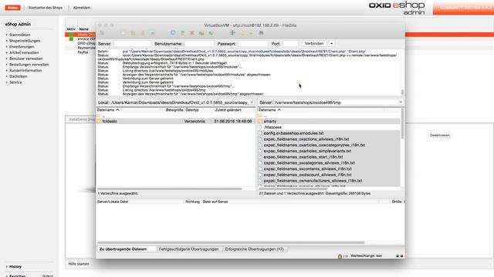The height and width of the screenshot is (277, 494).
Task: Expand Kundeninformation menu entry
Action: tap(25, 71)
